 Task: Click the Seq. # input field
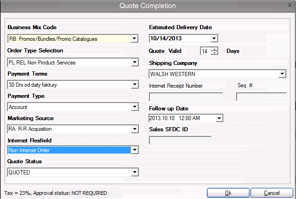click(x=262, y=97)
